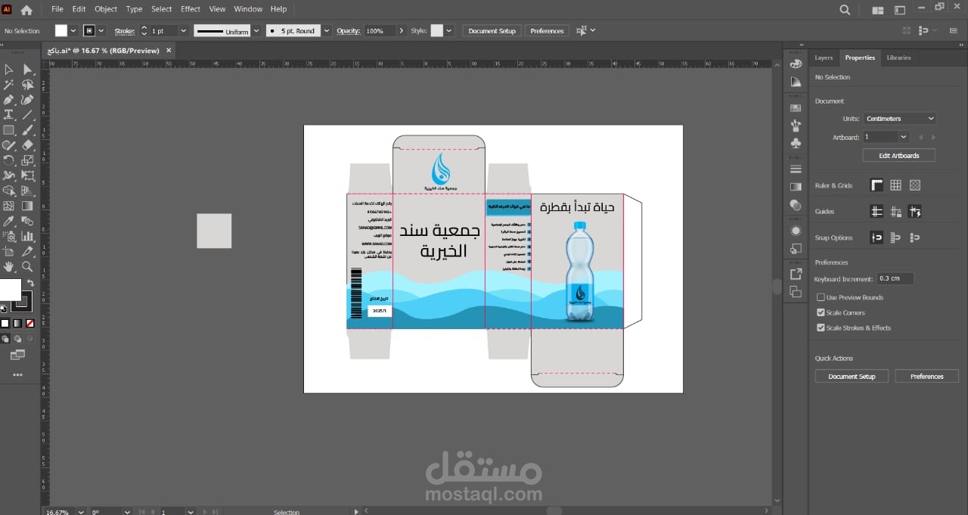Image resolution: width=968 pixels, height=515 pixels.
Task: Click the control bar fill color swatch
Action: (x=61, y=31)
